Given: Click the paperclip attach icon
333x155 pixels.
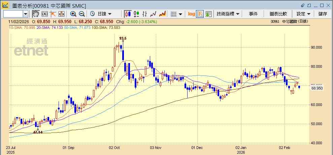Looking at the screenshot, I should coord(303,5).
